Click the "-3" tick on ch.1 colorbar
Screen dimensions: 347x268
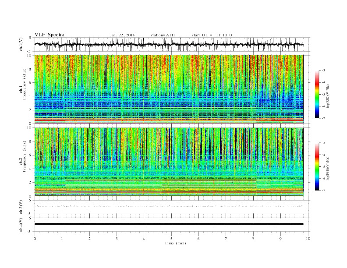[x=323, y=71]
